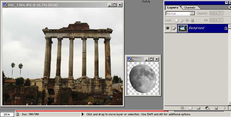231x117 pixels.
Task: Toggle the lock all option
Action: click(192, 20)
